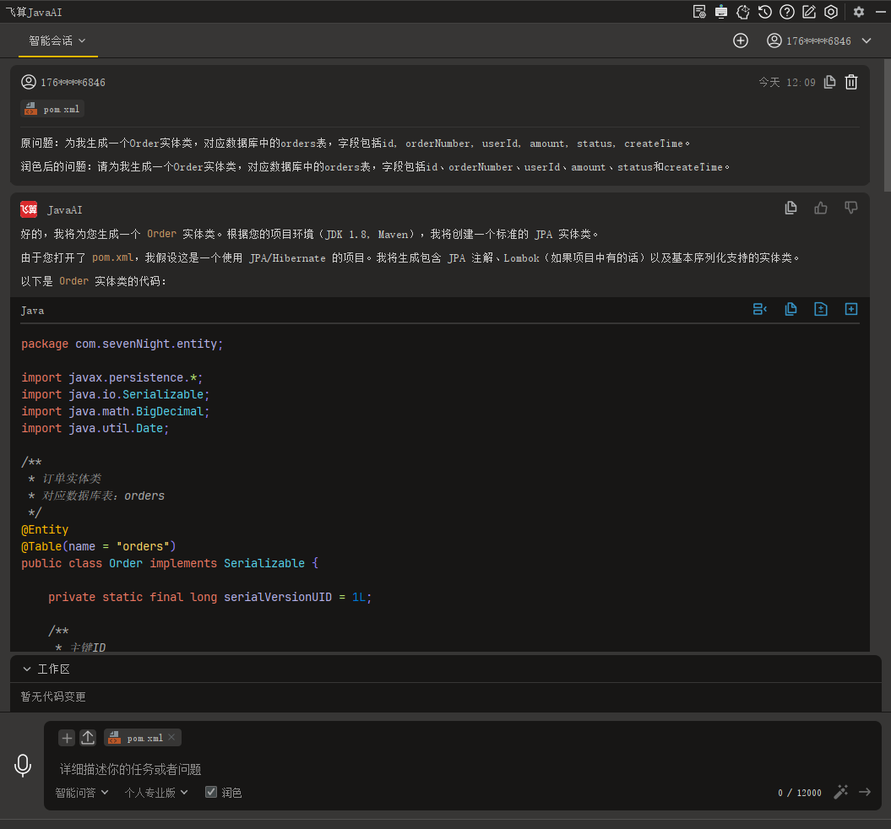Toggle the 润色 checkbox
Viewport: 891px width, 829px height.
pos(211,792)
